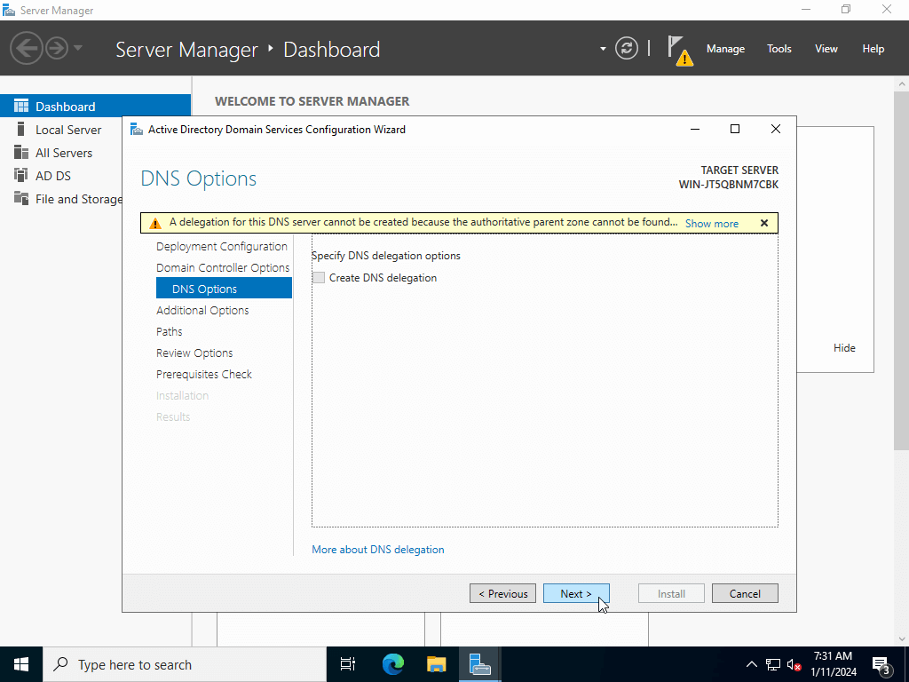Minimize the AD DS Configuration Wizard window

pyautogui.click(x=695, y=129)
